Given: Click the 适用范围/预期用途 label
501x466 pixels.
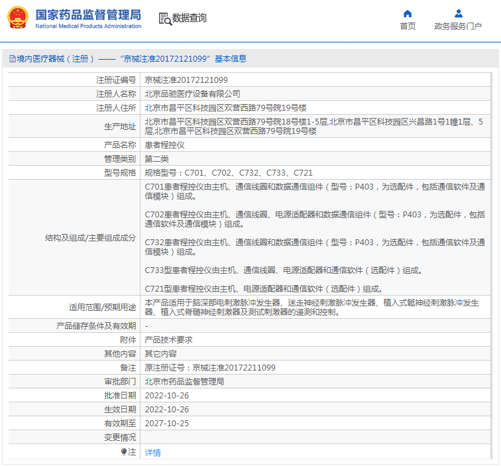Looking at the screenshot, I should coord(102,308).
